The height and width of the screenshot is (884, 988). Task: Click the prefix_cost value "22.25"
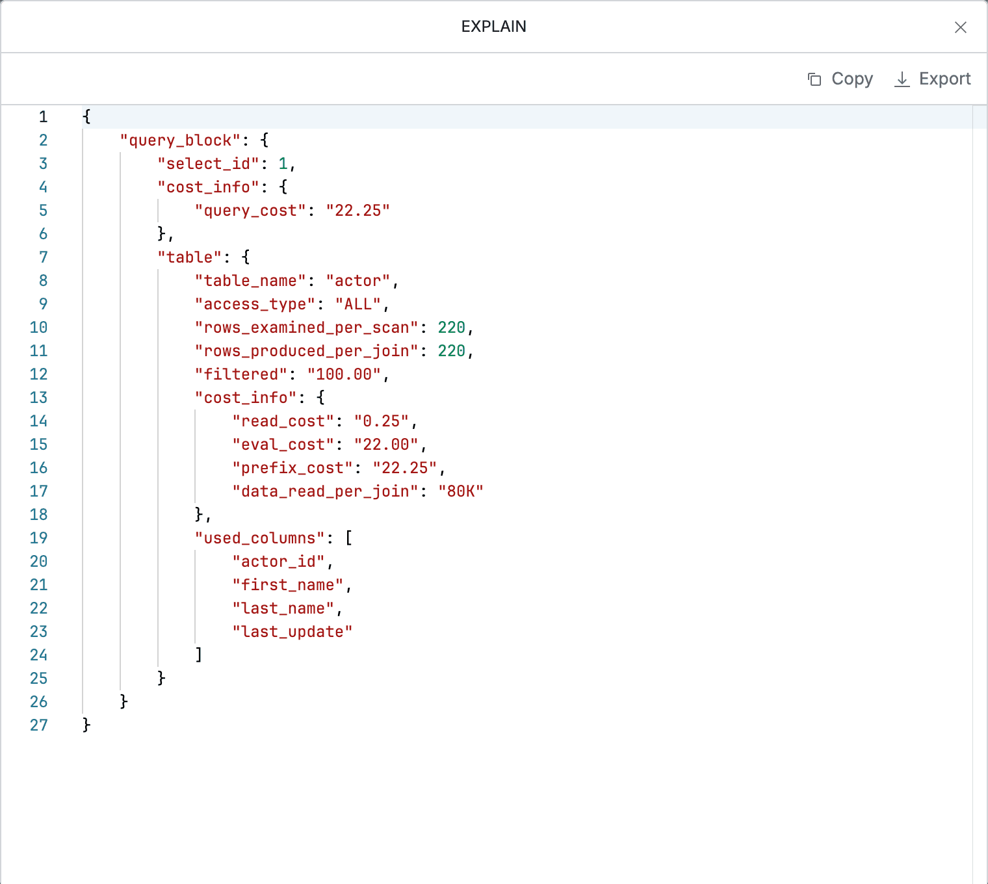(408, 467)
